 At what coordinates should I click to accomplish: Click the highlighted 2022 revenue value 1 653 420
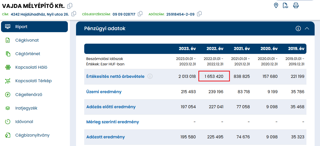214,76
